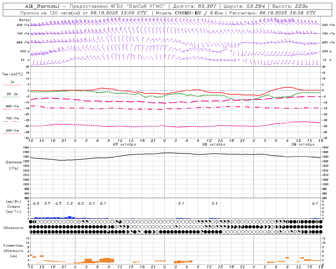Click the '1.2' precipitation value
The width and height of the screenshot is (336, 269).
70,204
